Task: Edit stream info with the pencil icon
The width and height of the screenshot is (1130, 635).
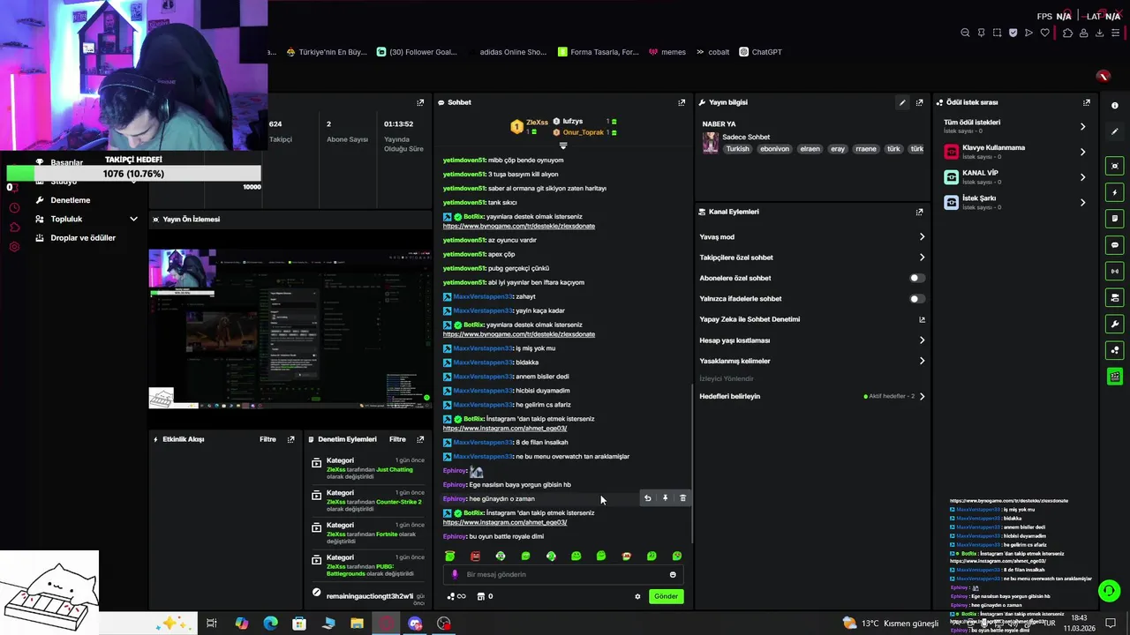Action: (x=902, y=102)
